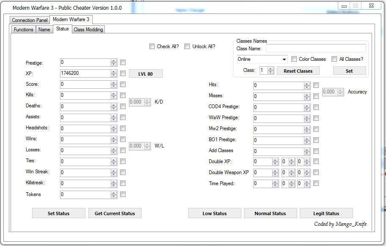Tick the checkbox next to Deaths
This screenshot has height=246, width=386.
123,106
